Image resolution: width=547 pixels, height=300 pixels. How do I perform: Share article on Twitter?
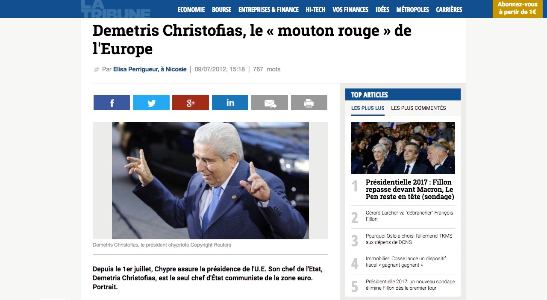[x=151, y=103]
